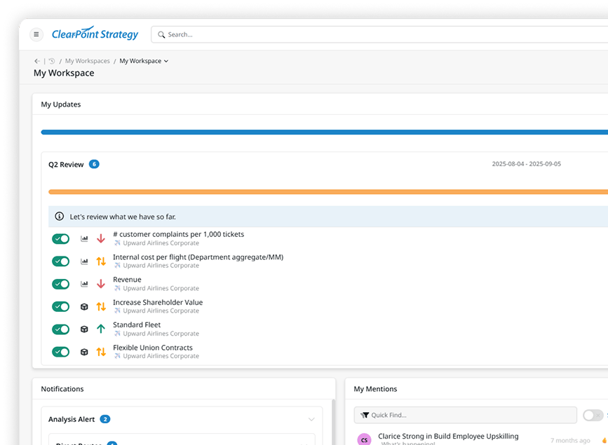Click orange status arrows for Internal cost per flight

coord(101,261)
